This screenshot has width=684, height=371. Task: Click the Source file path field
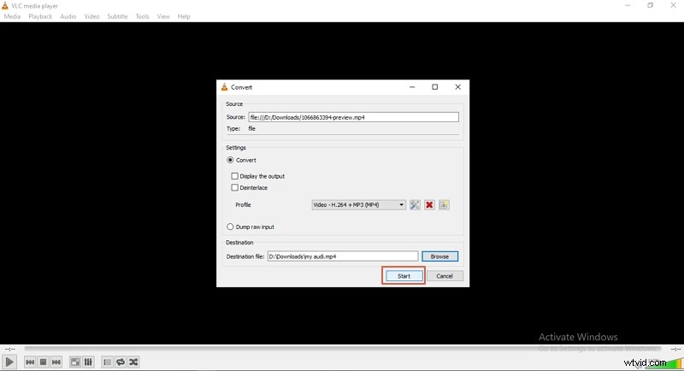click(x=353, y=117)
